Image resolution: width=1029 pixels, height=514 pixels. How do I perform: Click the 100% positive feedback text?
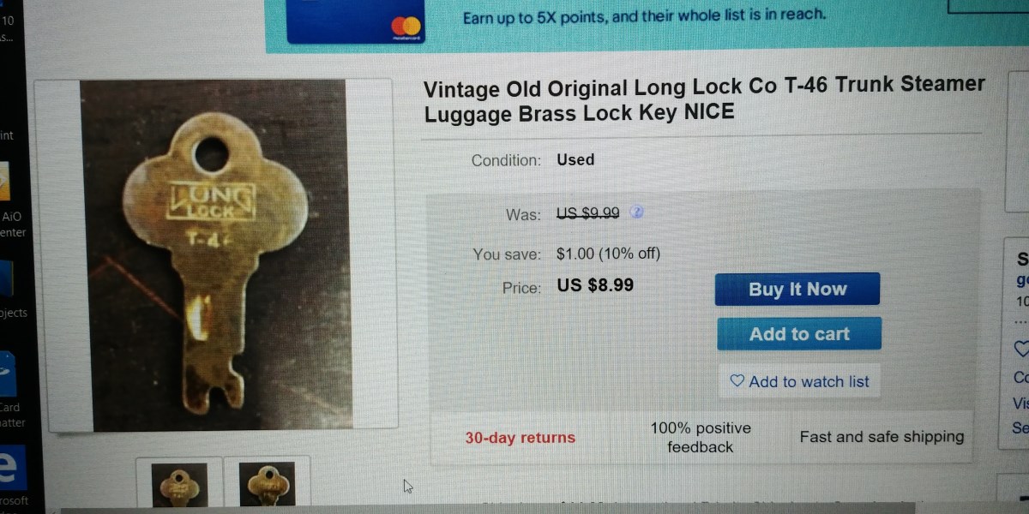(x=701, y=438)
